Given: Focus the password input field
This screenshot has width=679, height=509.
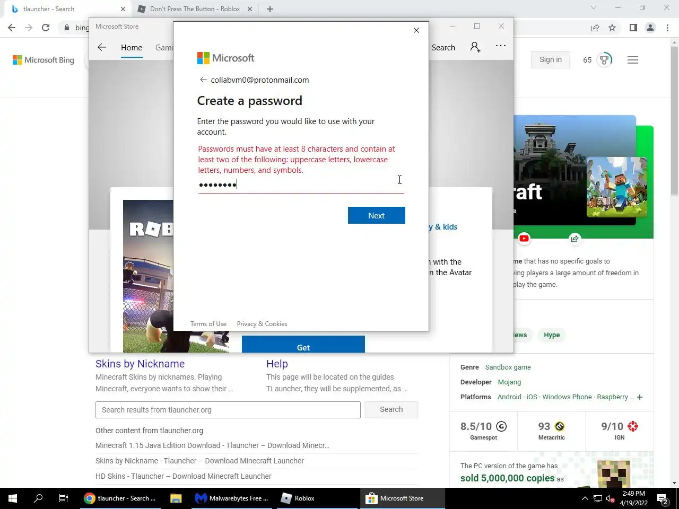Looking at the screenshot, I should click(301, 185).
